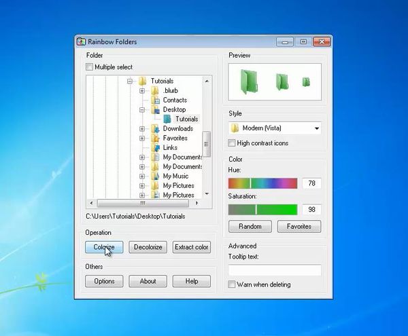Click the first My Pictures folder icon
The image size is (408, 336).
pyautogui.click(x=155, y=186)
